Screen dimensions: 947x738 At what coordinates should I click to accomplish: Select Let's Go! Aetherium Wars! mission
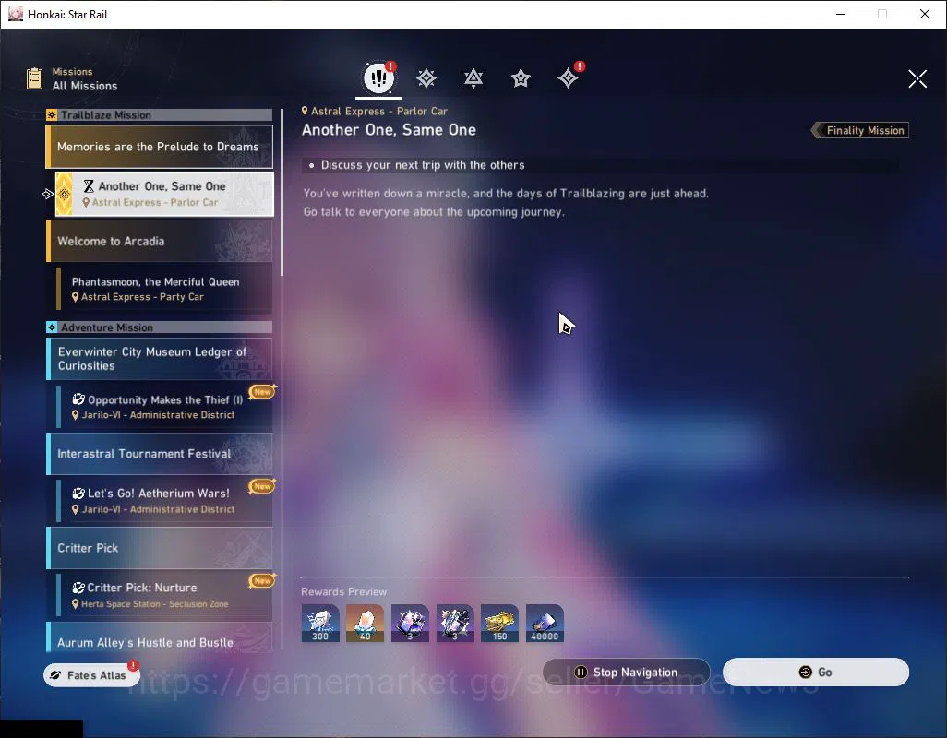coord(164,501)
